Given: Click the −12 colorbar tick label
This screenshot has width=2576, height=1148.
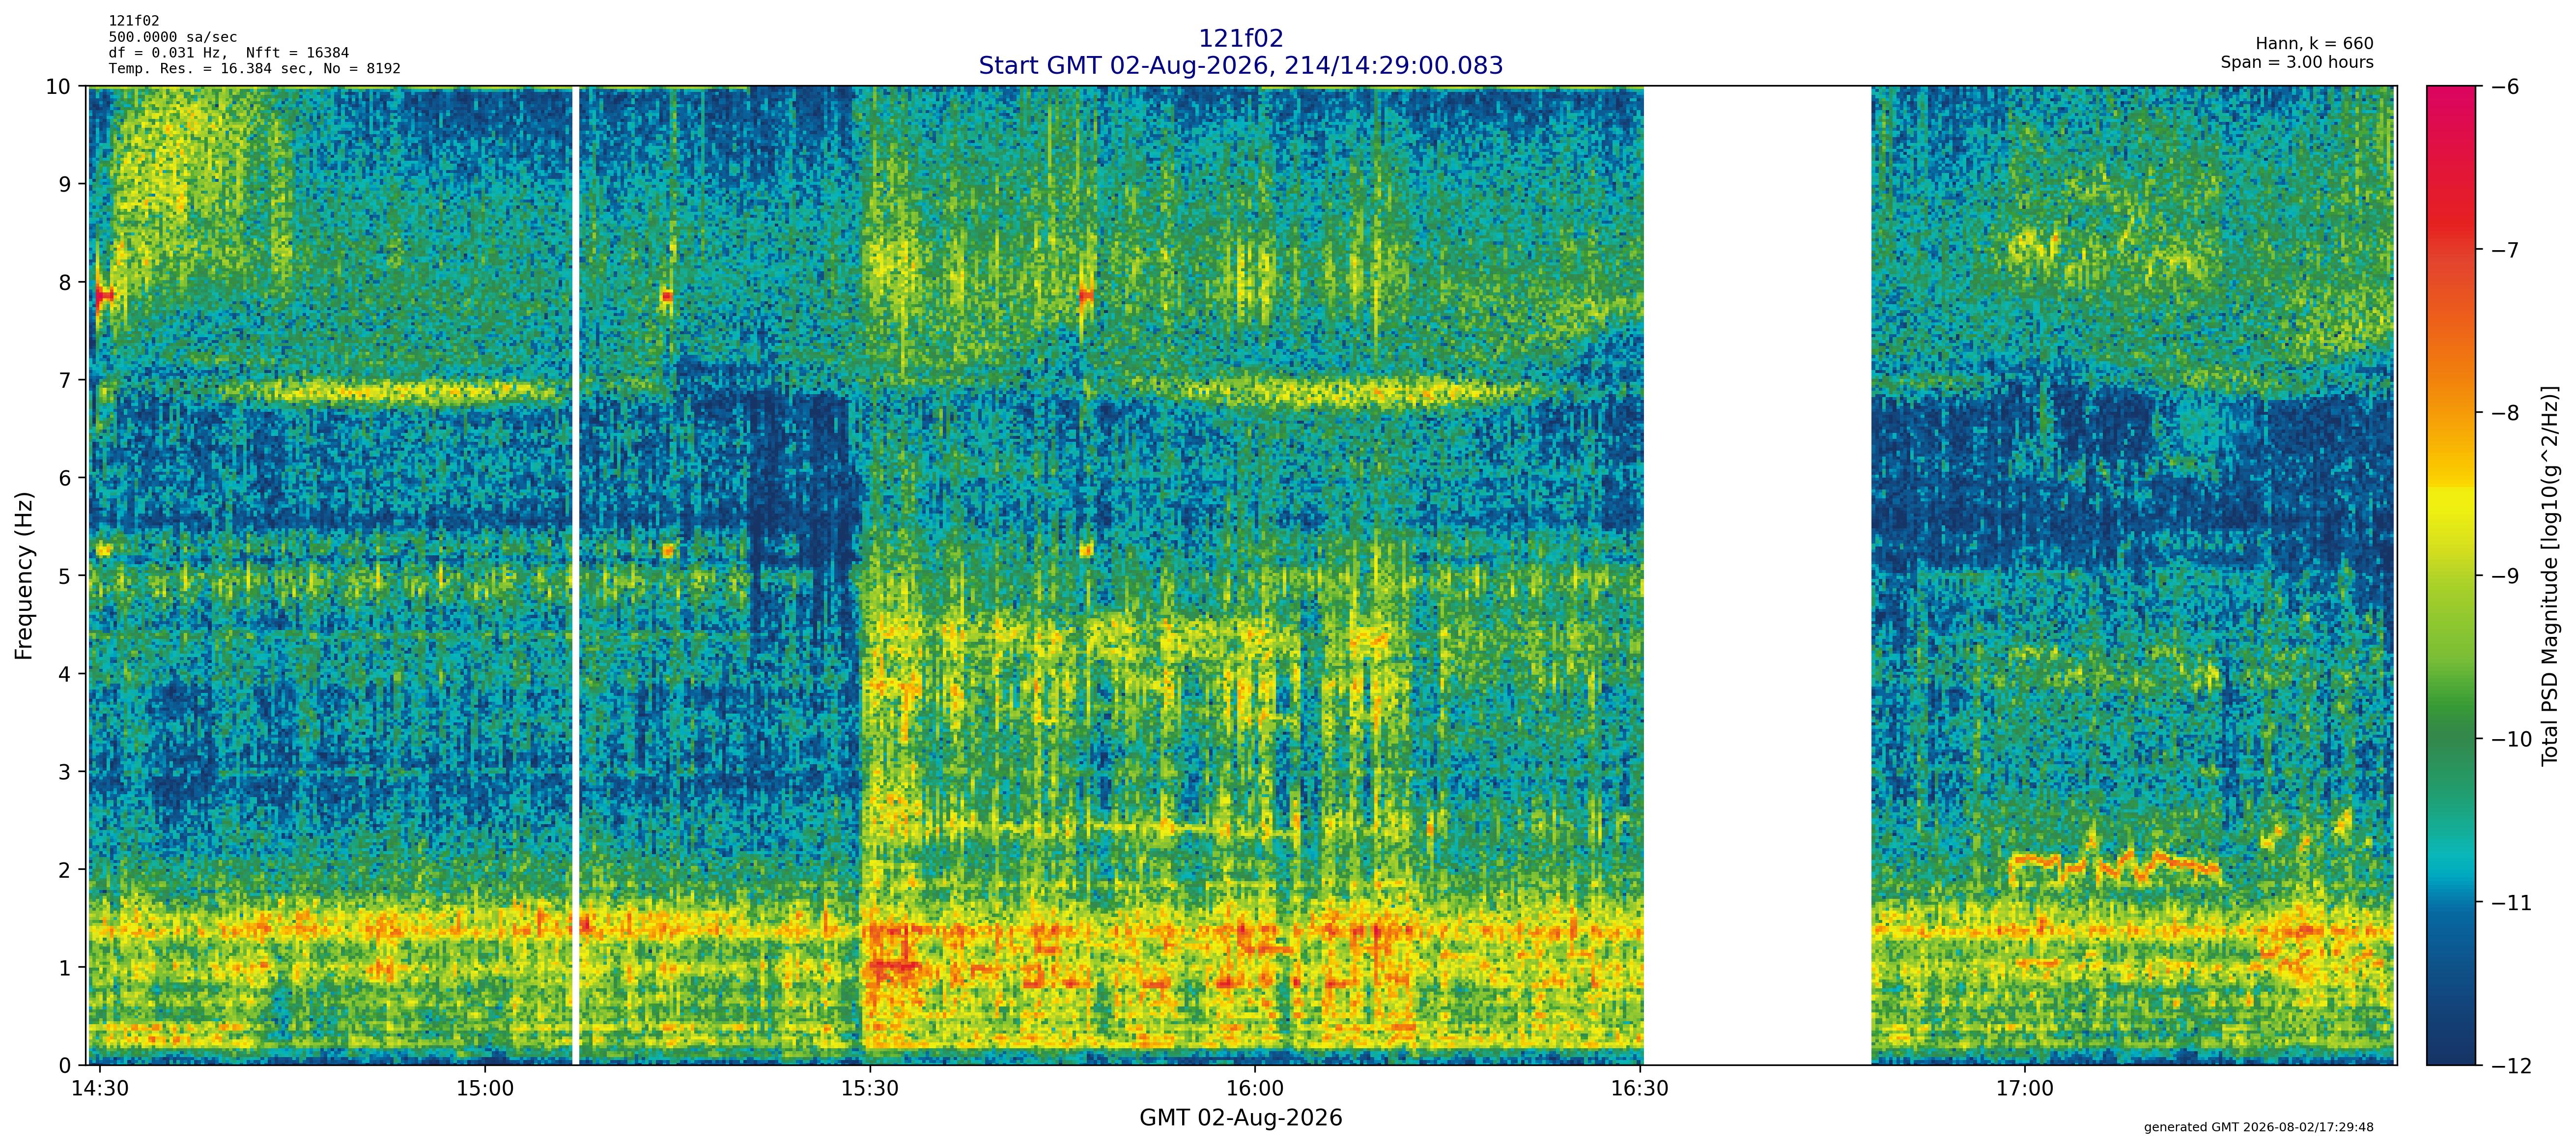Looking at the screenshot, I should coord(2510,1066).
